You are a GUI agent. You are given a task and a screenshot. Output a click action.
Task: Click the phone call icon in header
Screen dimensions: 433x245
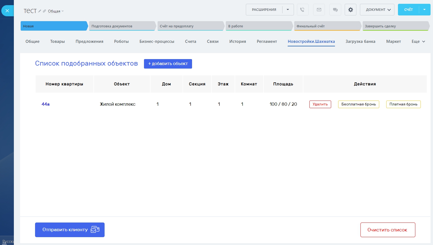tap(302, 10)
